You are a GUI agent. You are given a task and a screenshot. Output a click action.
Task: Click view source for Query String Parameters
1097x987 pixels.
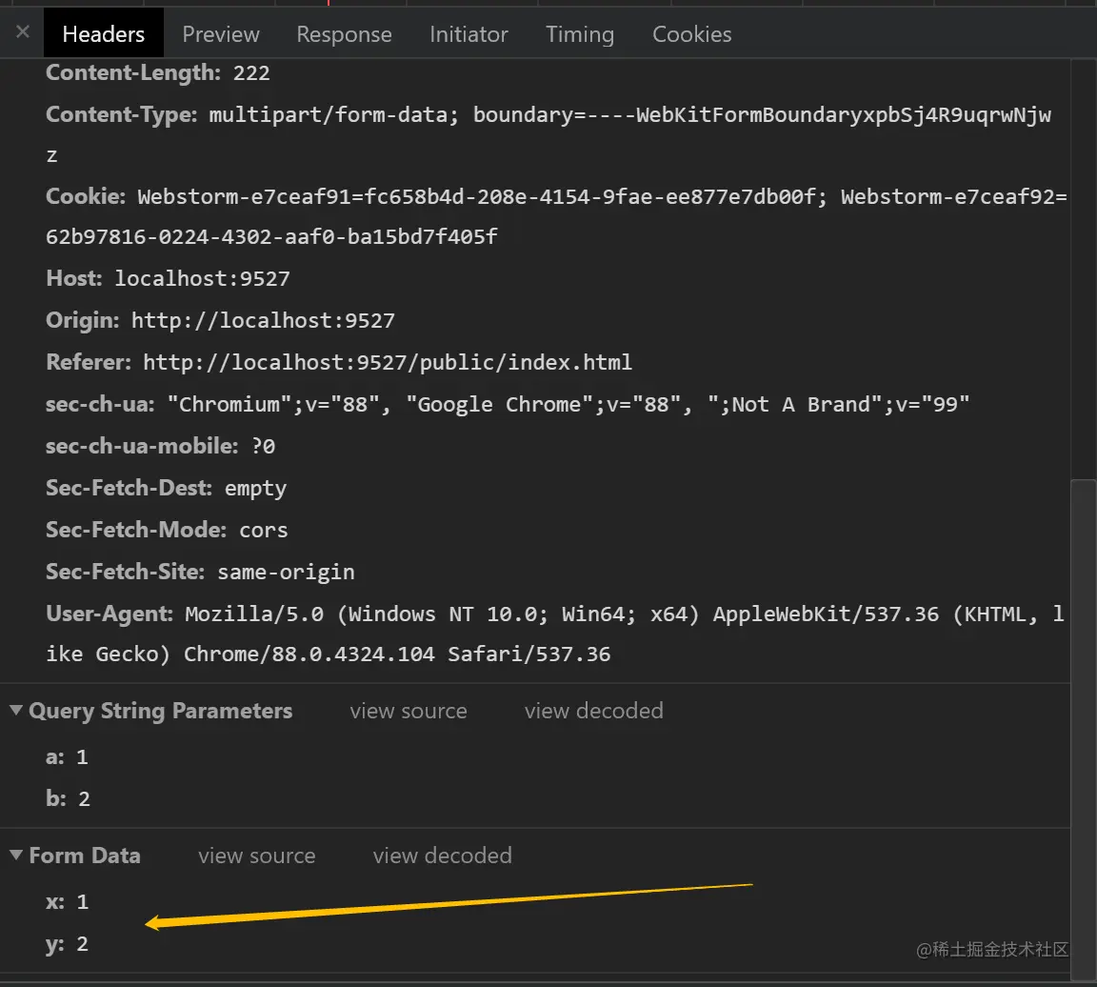click(408, 711)
